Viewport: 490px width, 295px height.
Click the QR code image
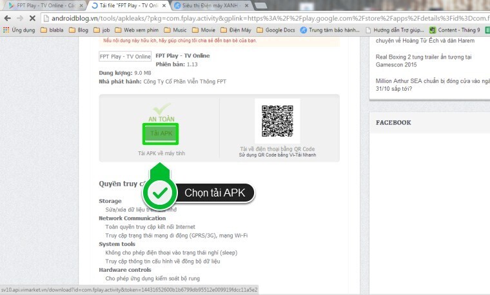[277, 121]
